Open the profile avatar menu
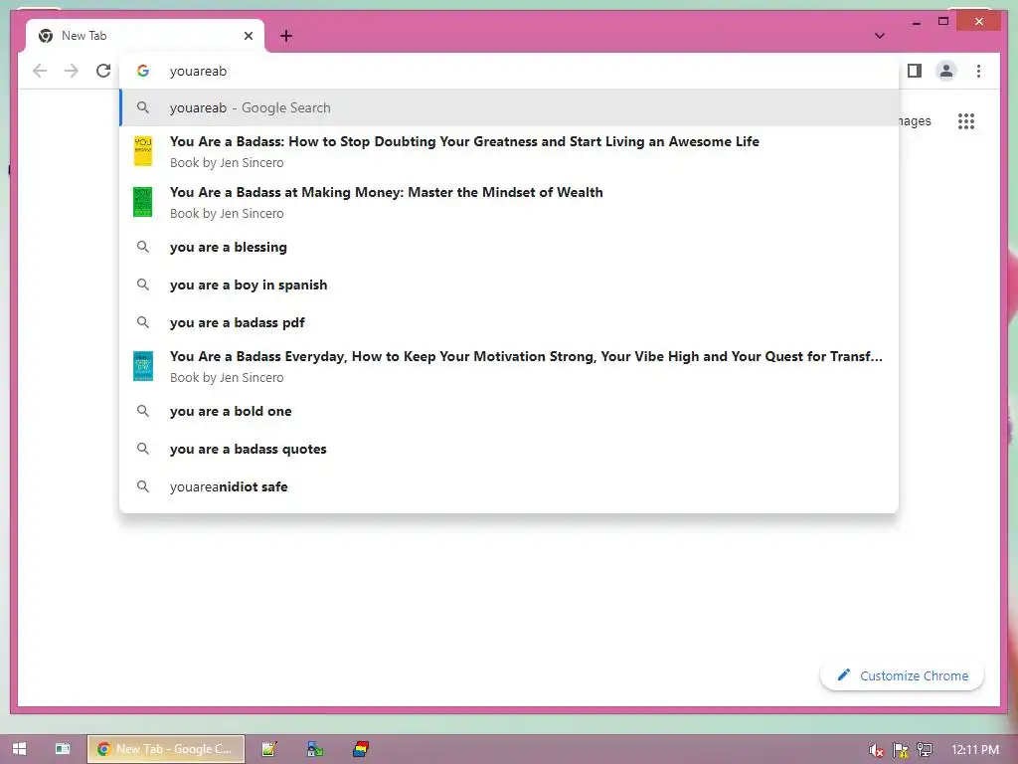 946,71
